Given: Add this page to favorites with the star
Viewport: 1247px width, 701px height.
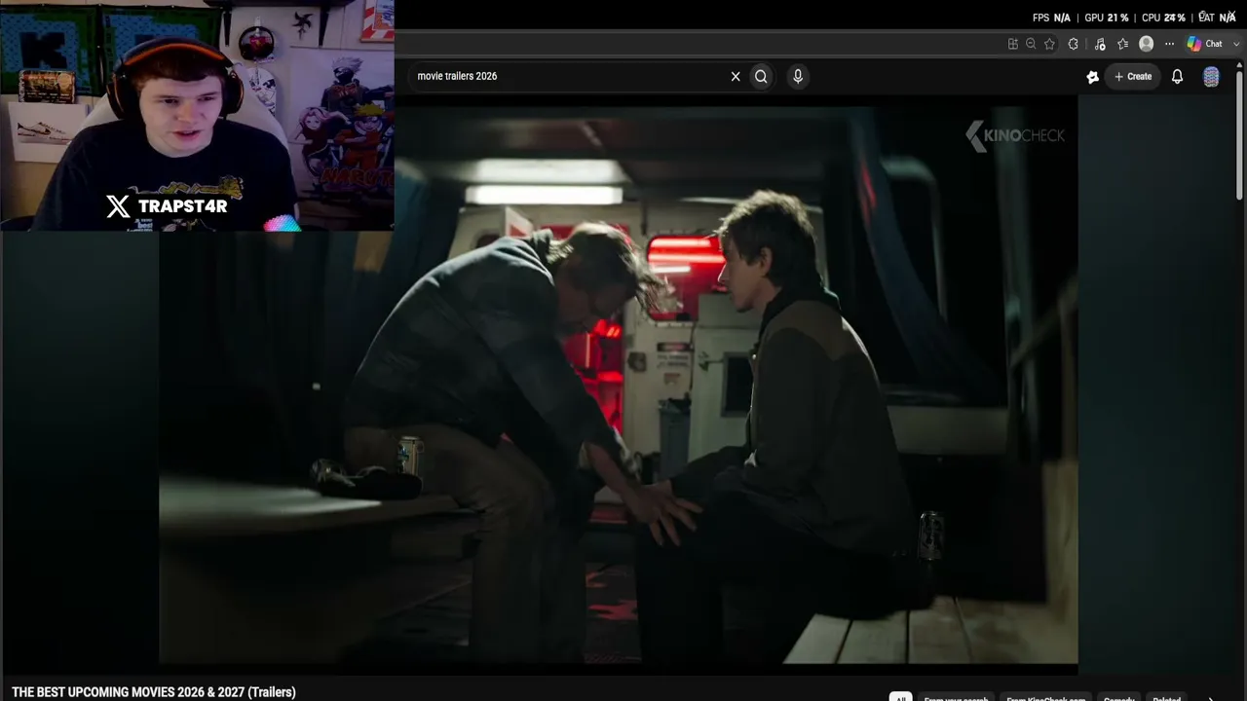Looking at the screenshot, I should (x=1049, y=44).
